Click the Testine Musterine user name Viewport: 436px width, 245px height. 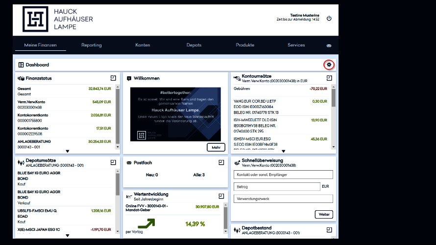(x=305, y=15)
